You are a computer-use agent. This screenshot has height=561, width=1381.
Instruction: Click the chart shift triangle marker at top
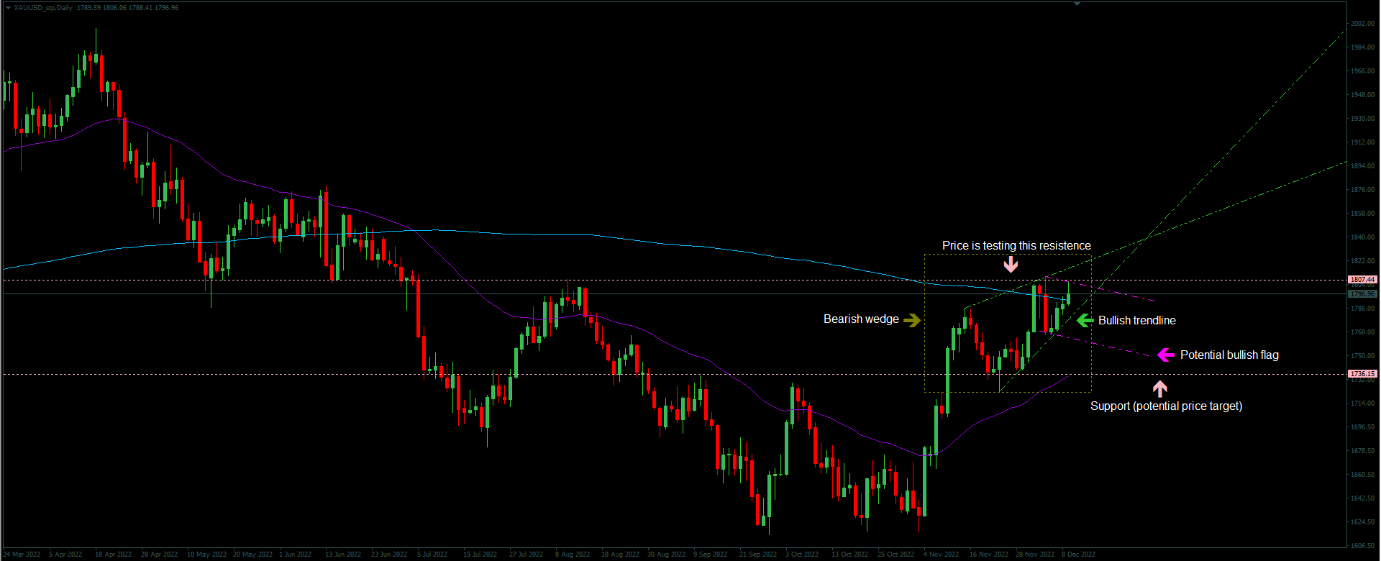1077,4
